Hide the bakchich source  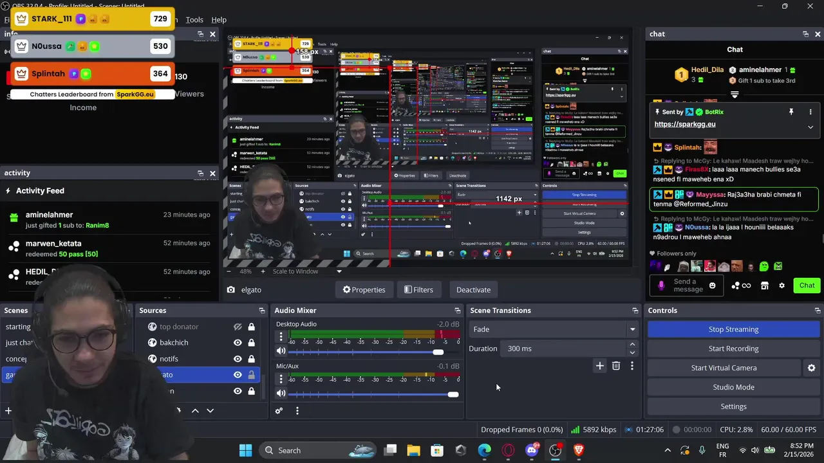click(x=238, y=343)
